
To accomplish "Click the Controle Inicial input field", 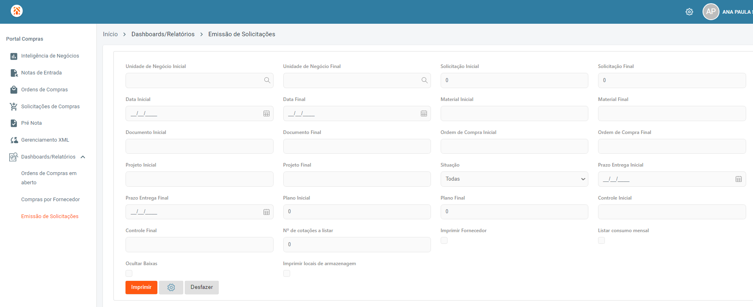I will tap(672, 212).
